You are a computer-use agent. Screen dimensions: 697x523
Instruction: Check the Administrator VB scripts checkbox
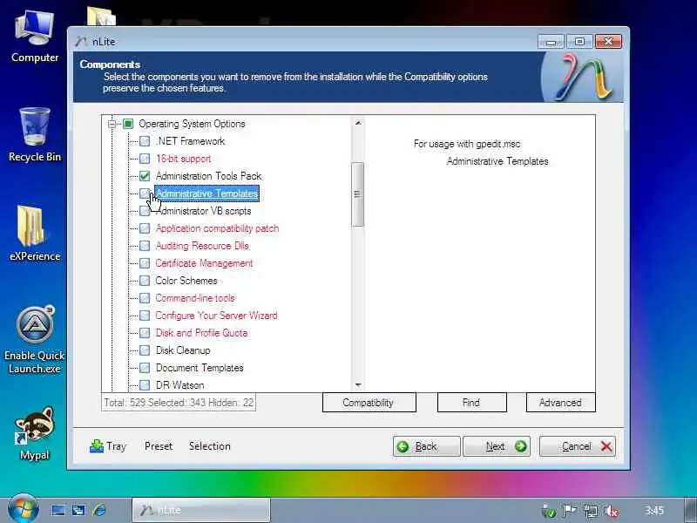pyautogui.click(x=145, y=211)
